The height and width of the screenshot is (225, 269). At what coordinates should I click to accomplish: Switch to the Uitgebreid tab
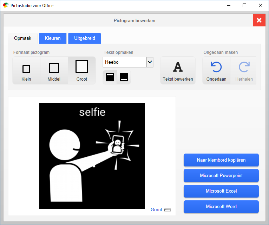[85, 38]
